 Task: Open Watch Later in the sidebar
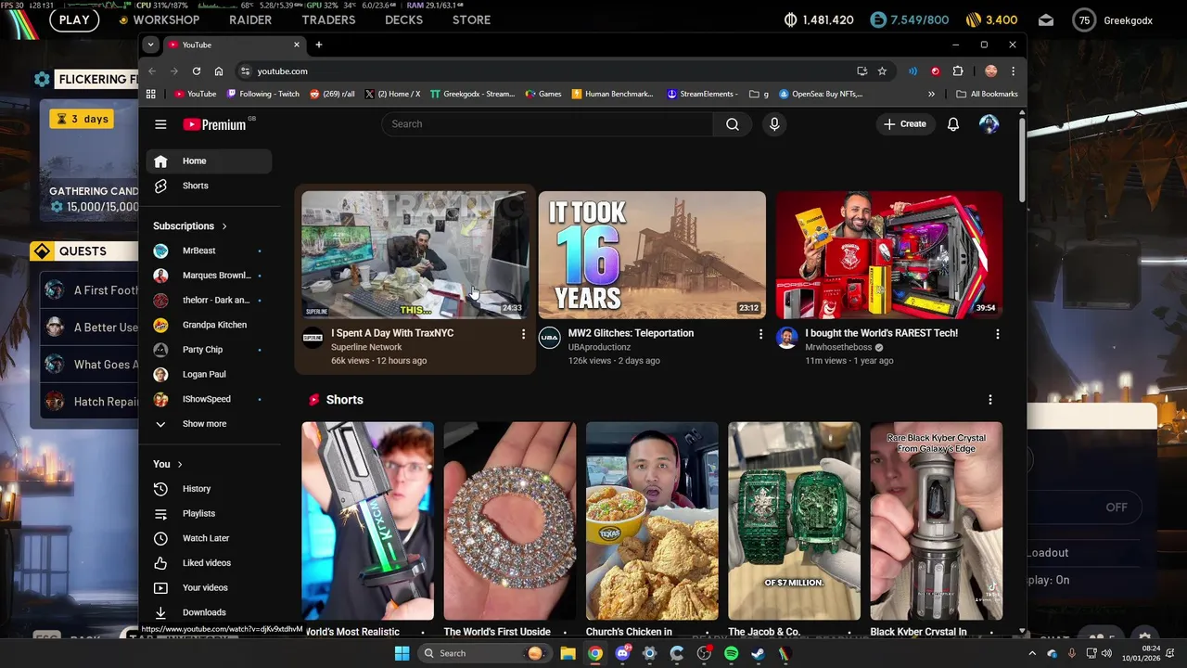209,538
